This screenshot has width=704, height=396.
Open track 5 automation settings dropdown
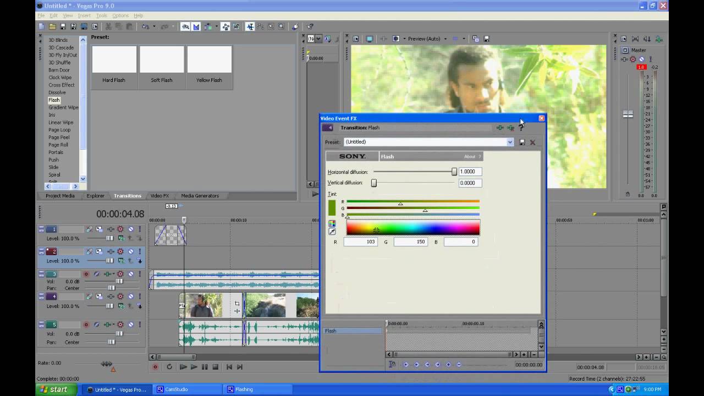pos(120,324)
